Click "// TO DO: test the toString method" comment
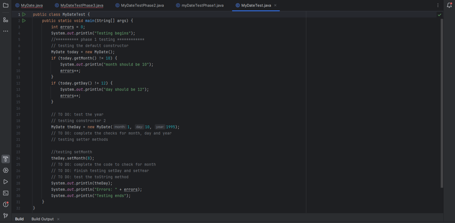This screenshot has width=455, height=223. click(90, 177)
